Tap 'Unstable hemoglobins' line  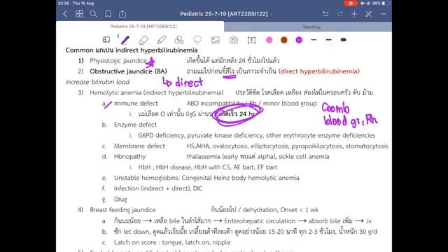click(x=206, y=178)
